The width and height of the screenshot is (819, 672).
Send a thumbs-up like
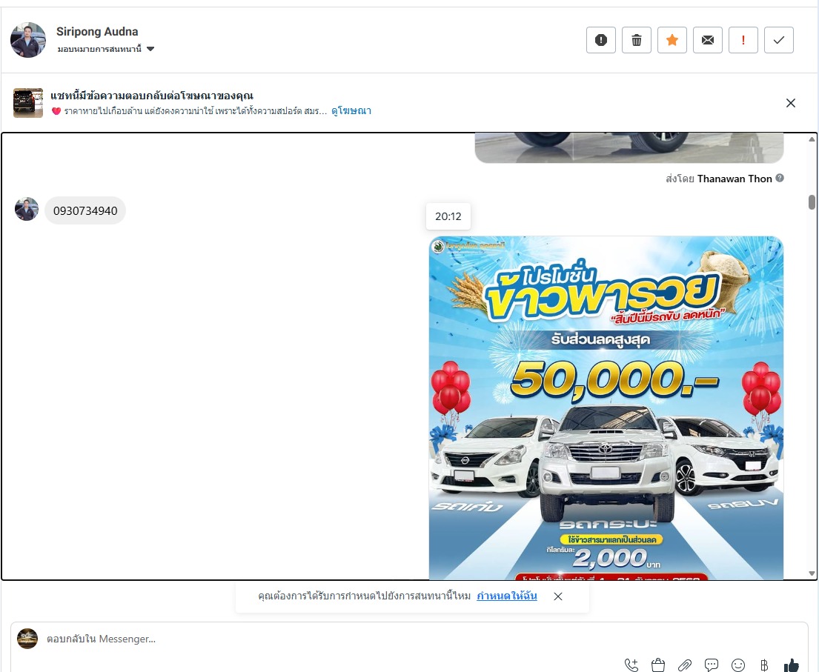point(792,665)
